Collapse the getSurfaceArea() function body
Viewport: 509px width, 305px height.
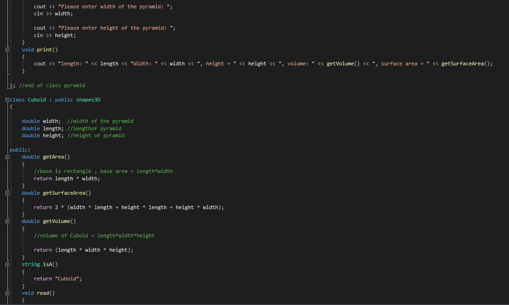coord(7,192)
